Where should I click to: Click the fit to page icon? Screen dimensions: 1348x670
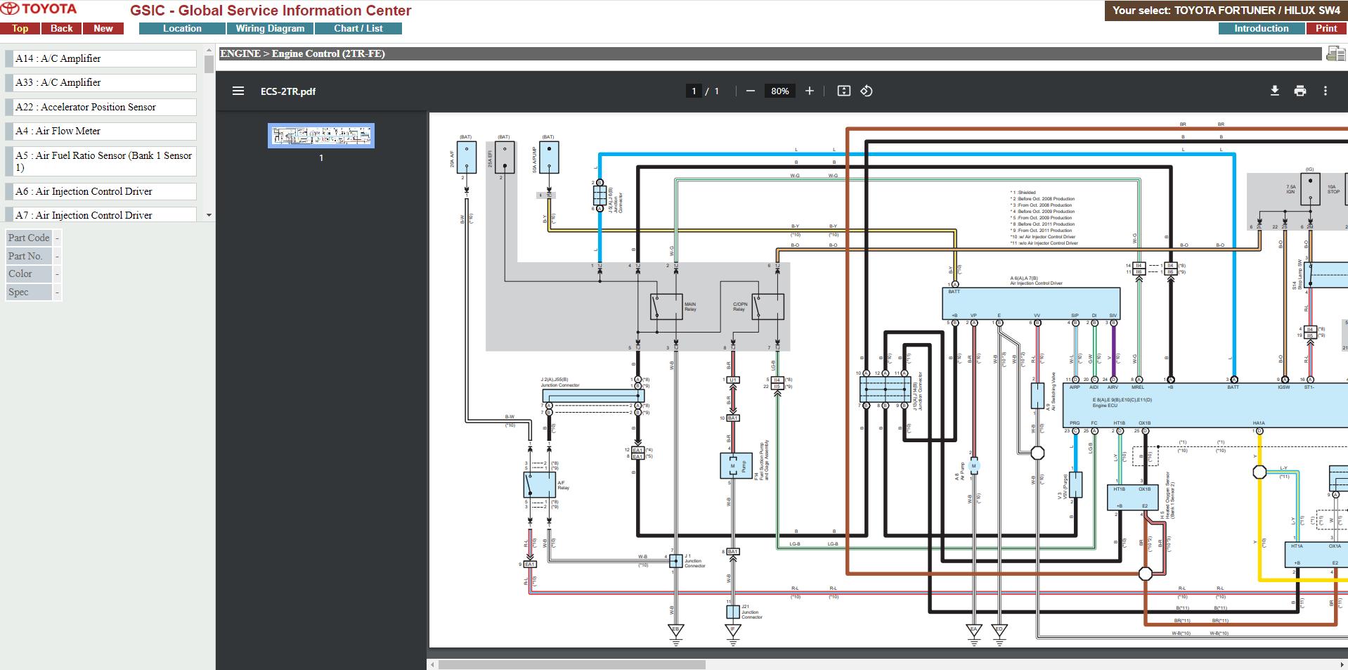tap(844, 91)
